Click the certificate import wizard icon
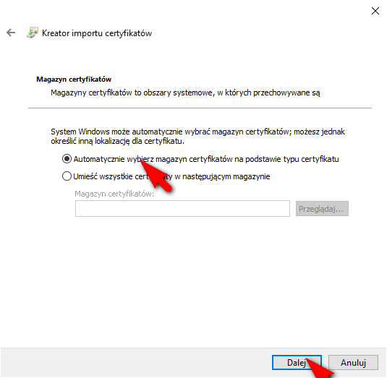 point(33,33)
